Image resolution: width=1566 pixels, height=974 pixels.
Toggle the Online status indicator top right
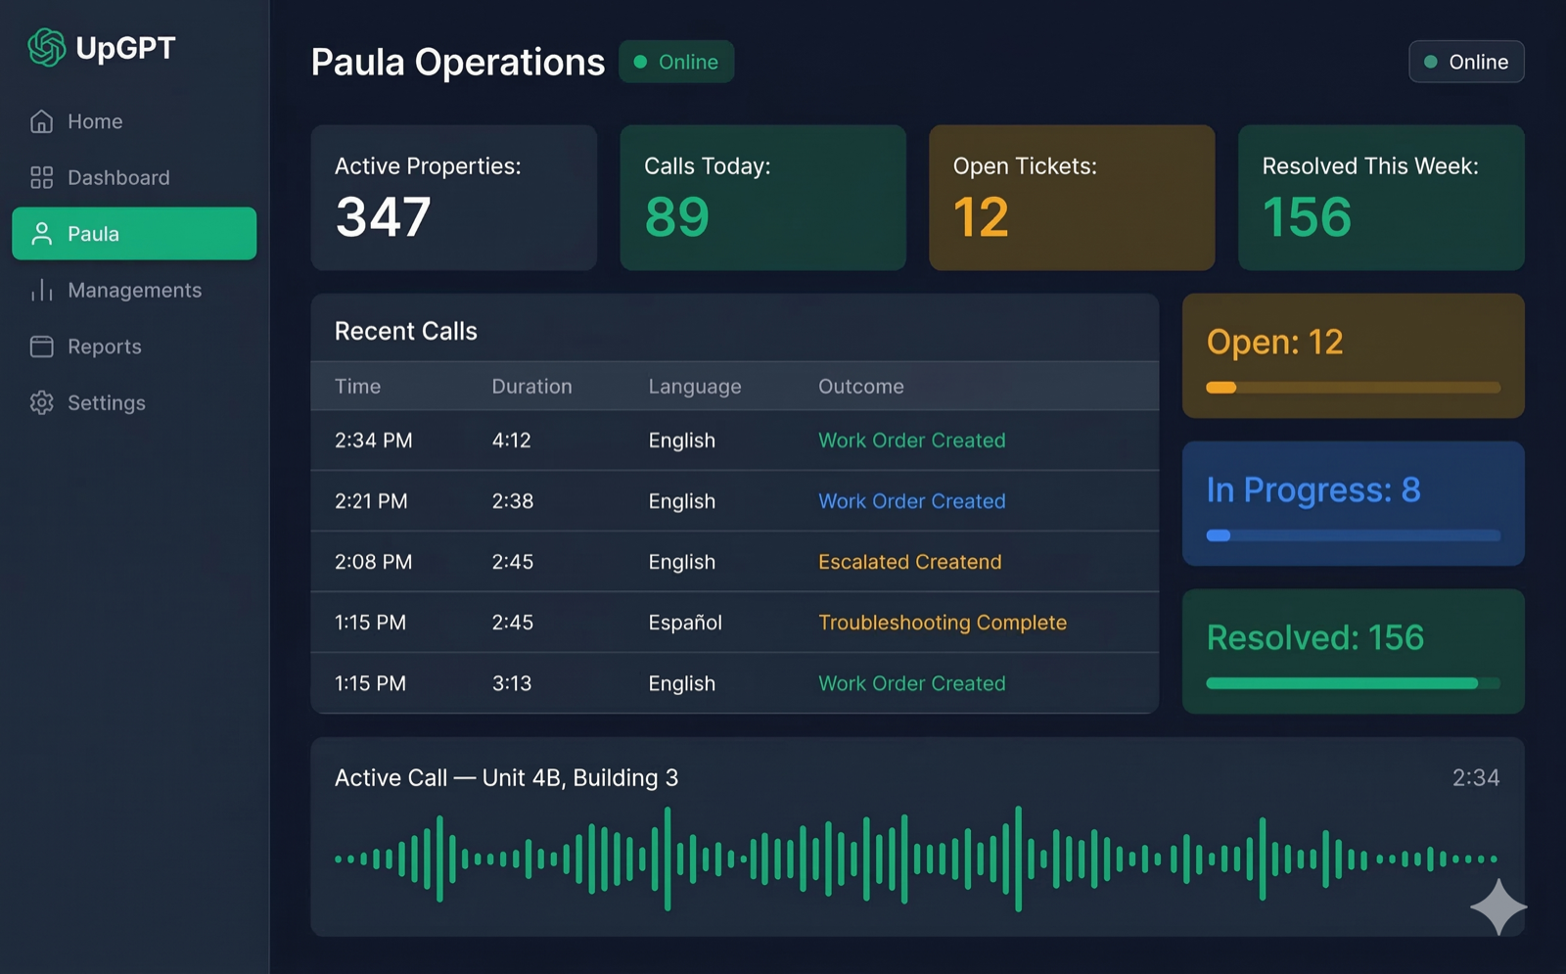(1465, 62)
